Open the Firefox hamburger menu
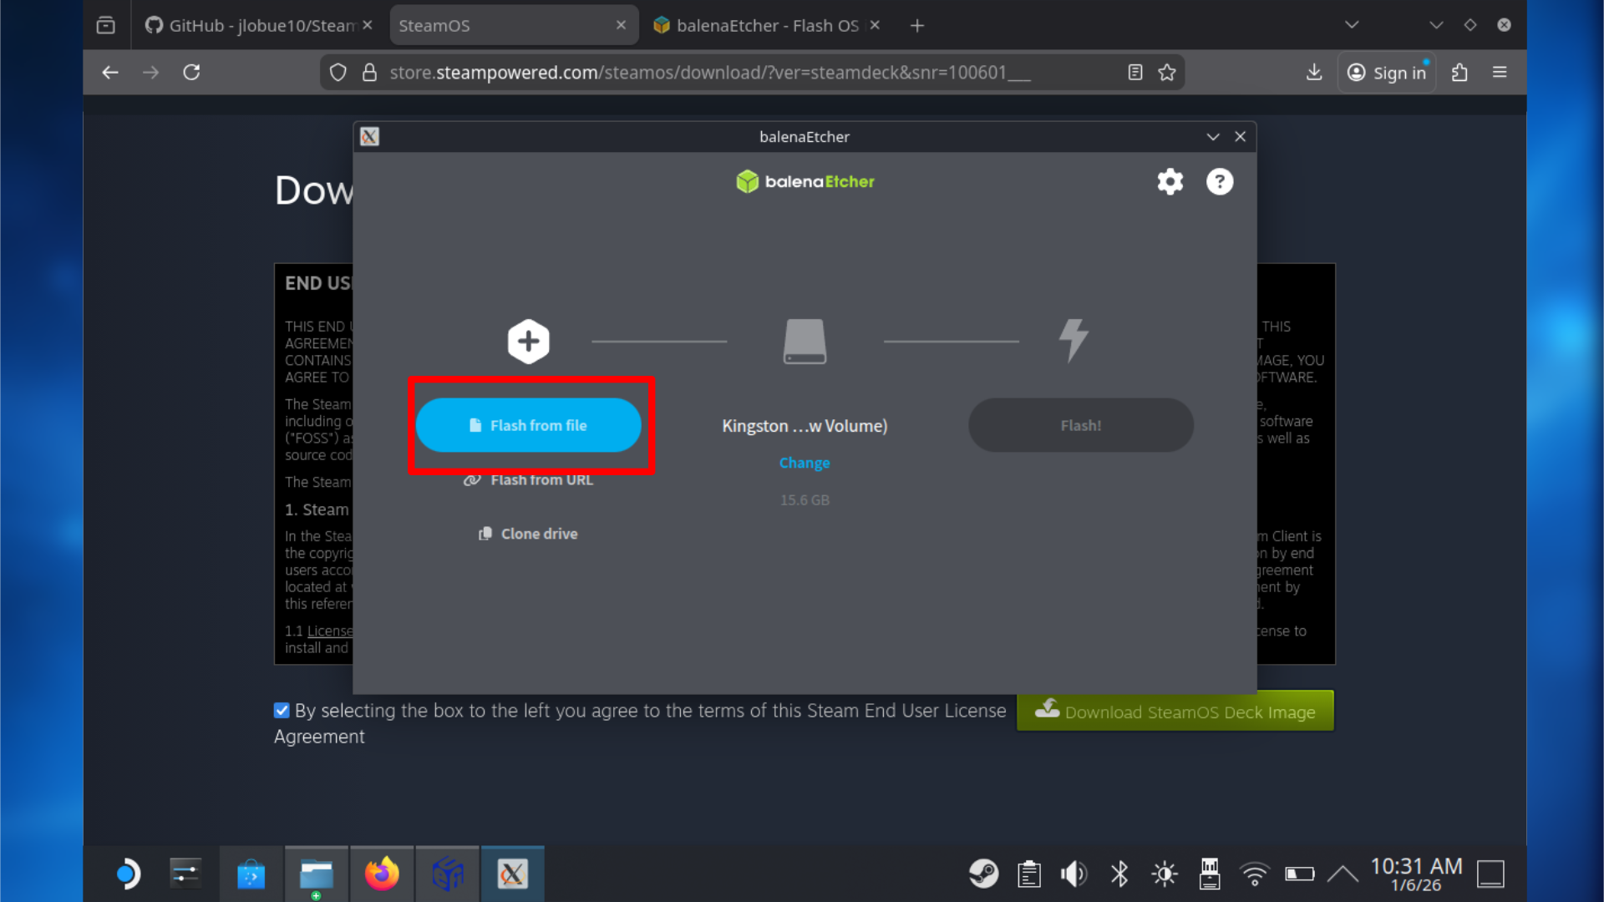 coord(1500,72)
